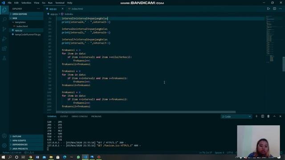Collapse the OPEN EDITORS section
The image size is (285, 160).
26,14
